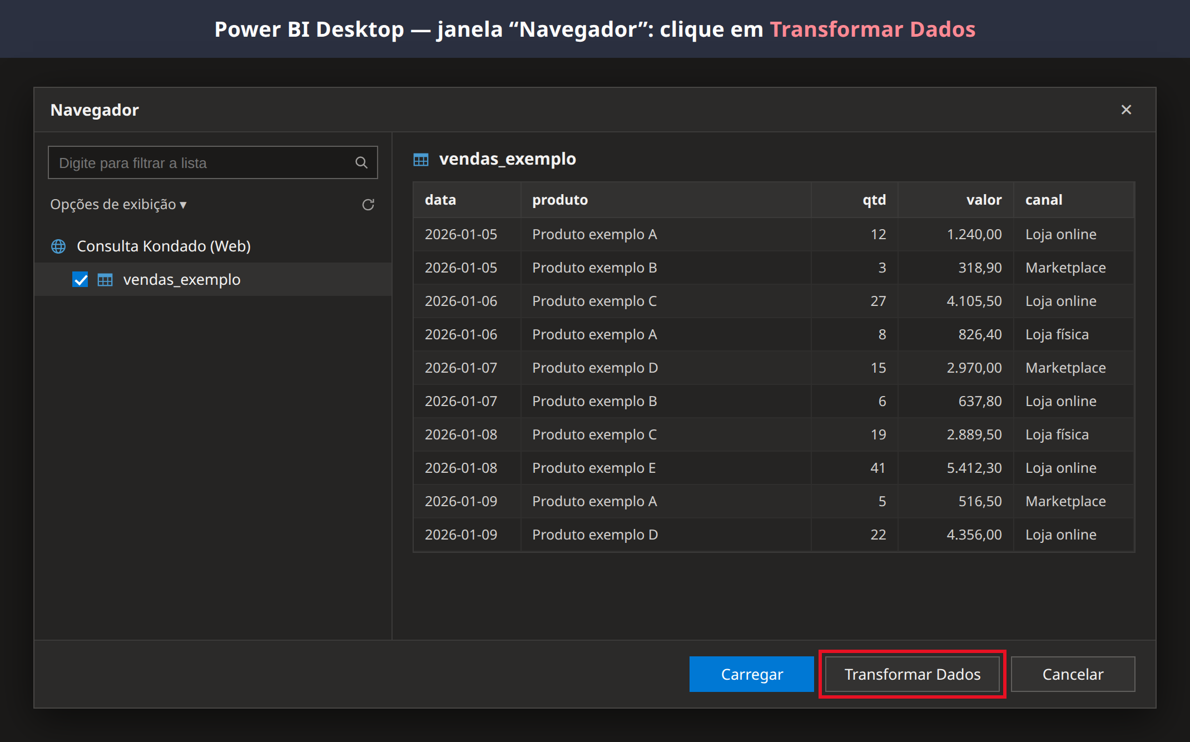The image size is (1190, 742).
Task: Click the 'valor' column header
Action: (955, 200)
